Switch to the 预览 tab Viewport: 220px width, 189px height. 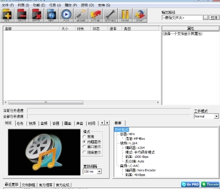pyautogui.click(x=8, y=123)
